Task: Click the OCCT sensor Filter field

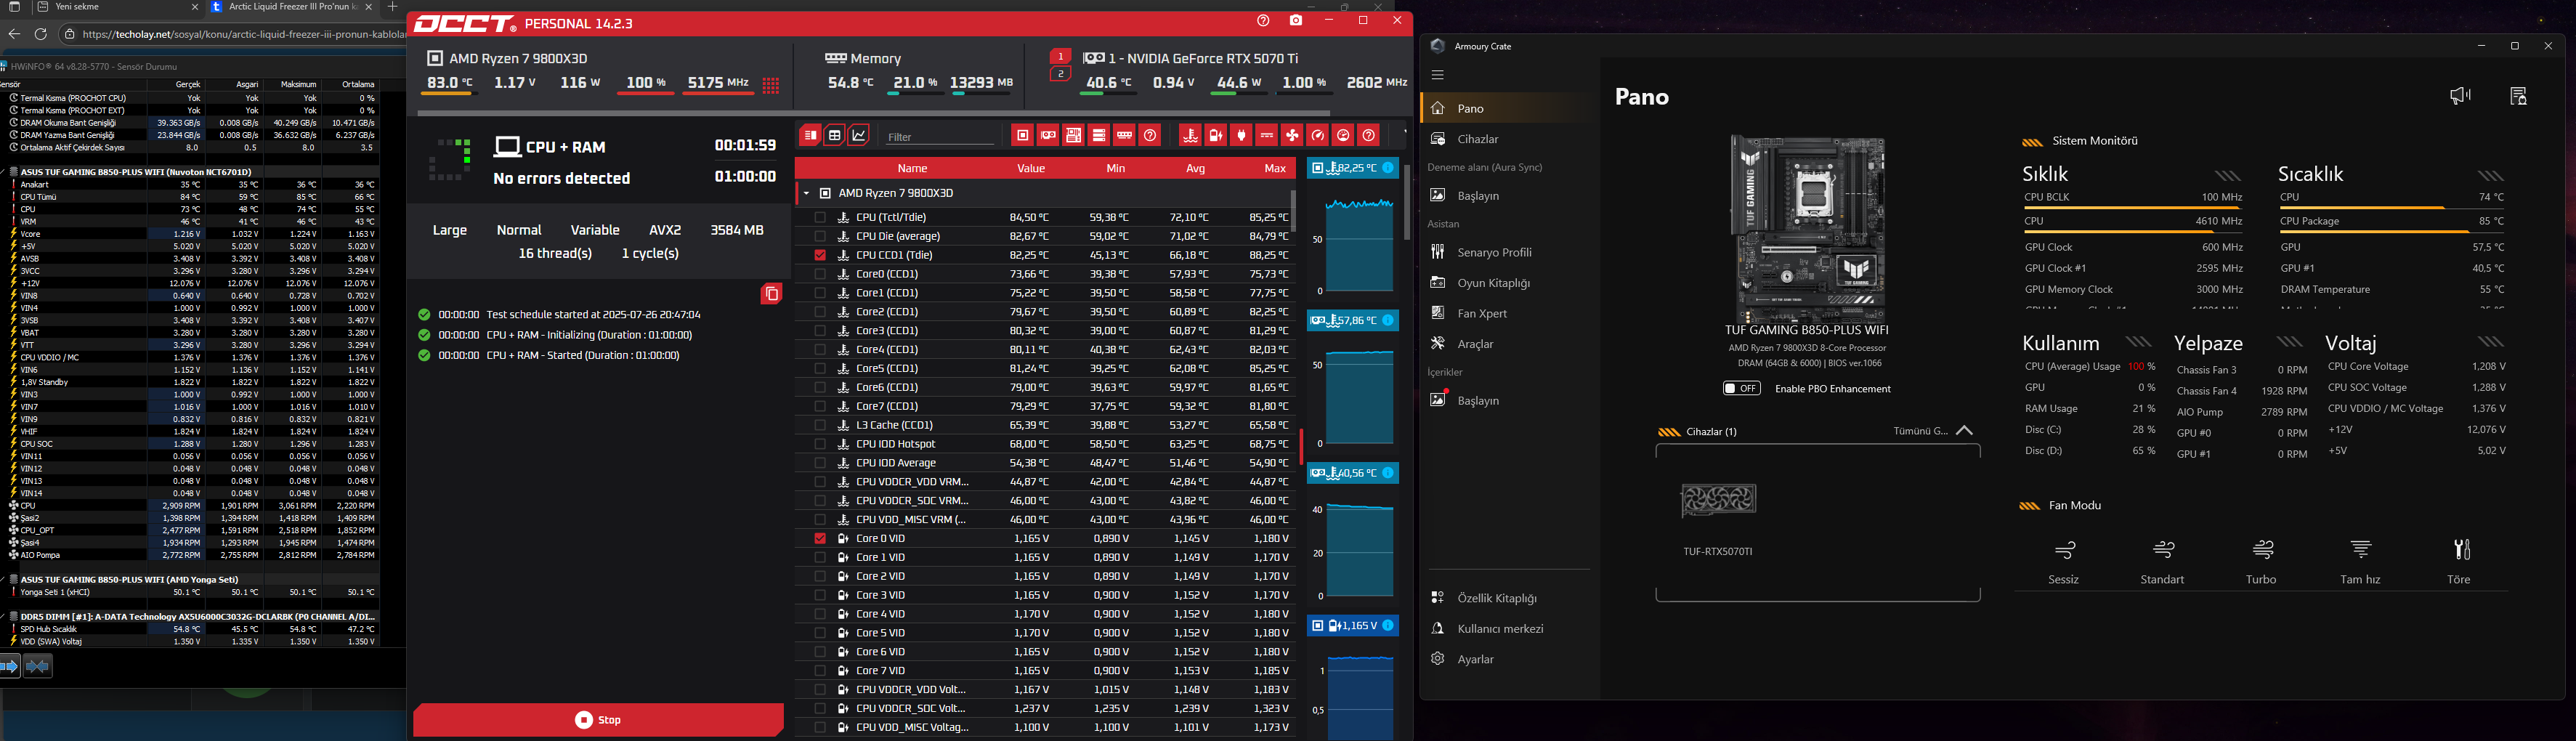Action: coord(941,136)
